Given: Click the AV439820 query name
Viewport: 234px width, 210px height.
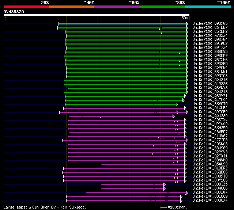Looking at the screenshot, I should [14, 12].
